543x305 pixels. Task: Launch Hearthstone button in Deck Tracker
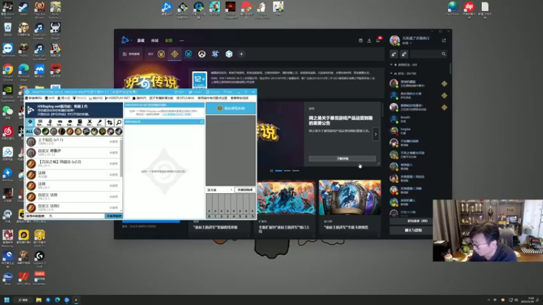pos(231,108)
